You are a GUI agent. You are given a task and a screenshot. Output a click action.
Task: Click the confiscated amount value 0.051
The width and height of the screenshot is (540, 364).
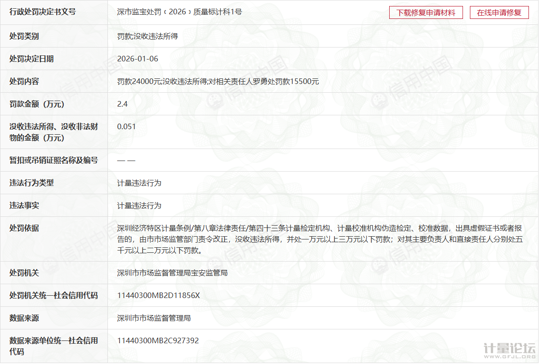point(126,126)
